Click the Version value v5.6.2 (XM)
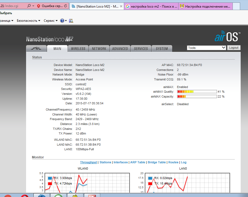The width and height of the screenshot is (248, 197). 83,94
